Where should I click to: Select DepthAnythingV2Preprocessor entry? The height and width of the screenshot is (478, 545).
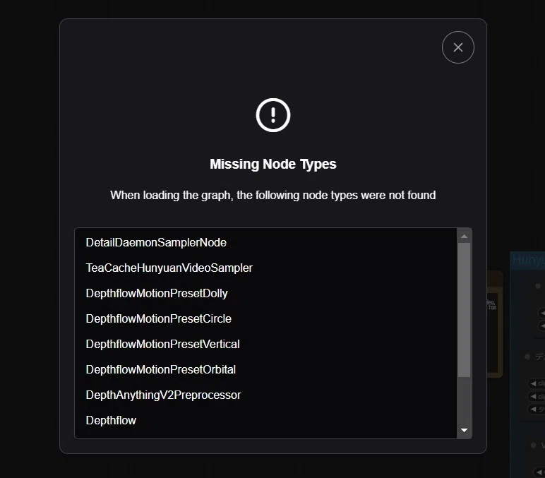click(x=163, y=395)
